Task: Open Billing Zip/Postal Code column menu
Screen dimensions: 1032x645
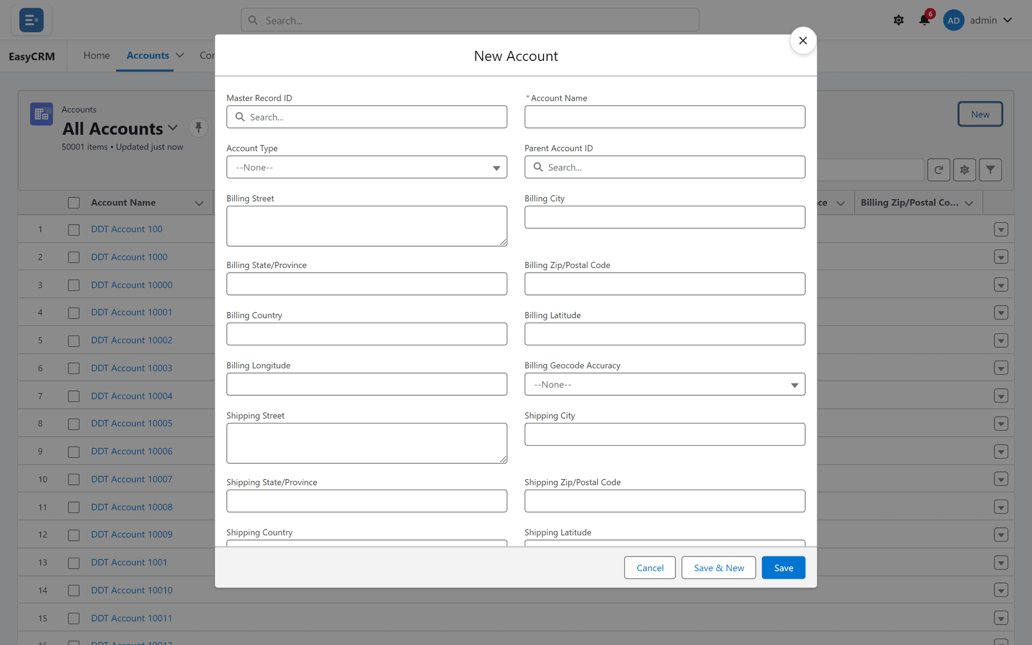Action: coord(969,203)
